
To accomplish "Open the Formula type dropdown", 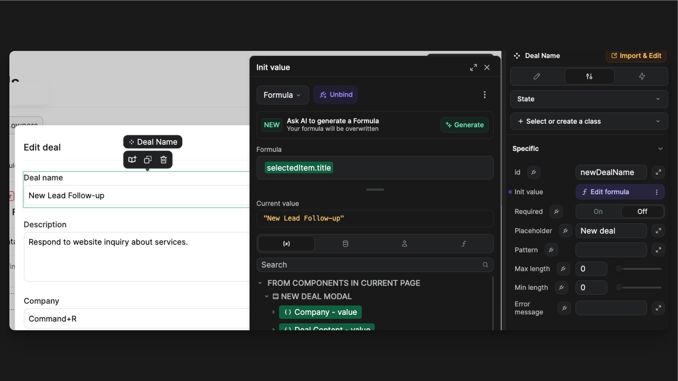I will (x=282, y=95).
